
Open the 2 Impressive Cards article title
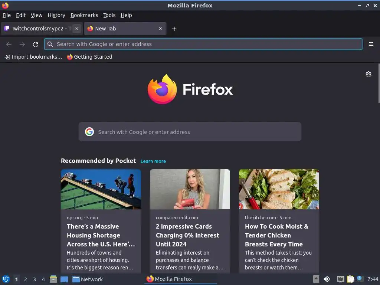click(187, 235)
